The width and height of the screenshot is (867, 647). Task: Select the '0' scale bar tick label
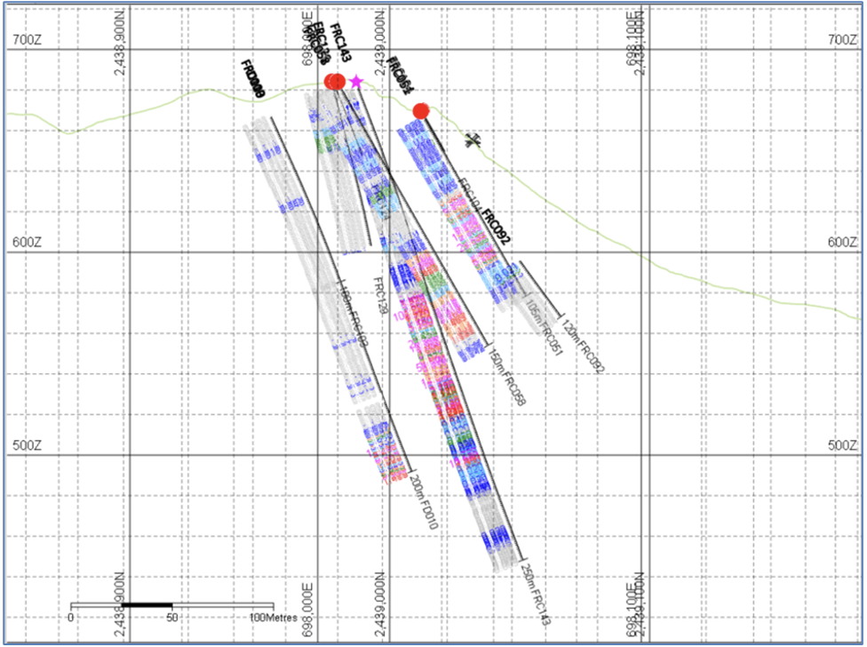pyautogui.click(x=71, y=617)
